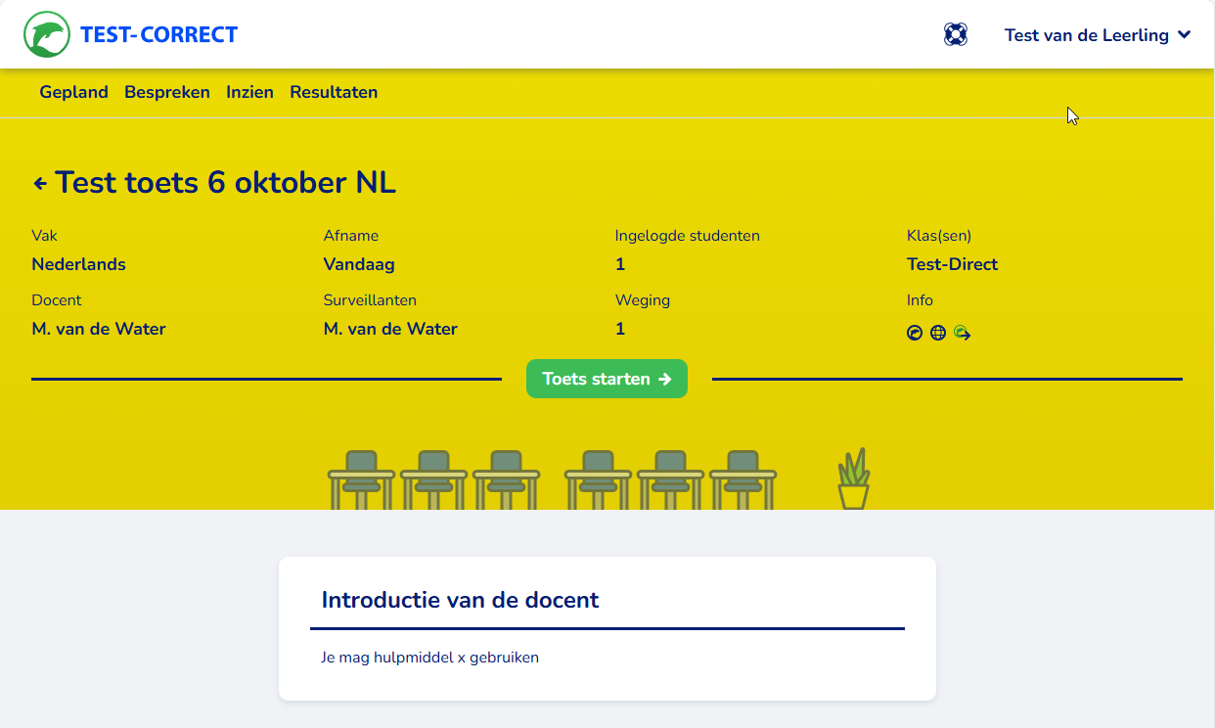Go back using the arrow before the test title
The image size is (1215, 728).
point(40,183)
